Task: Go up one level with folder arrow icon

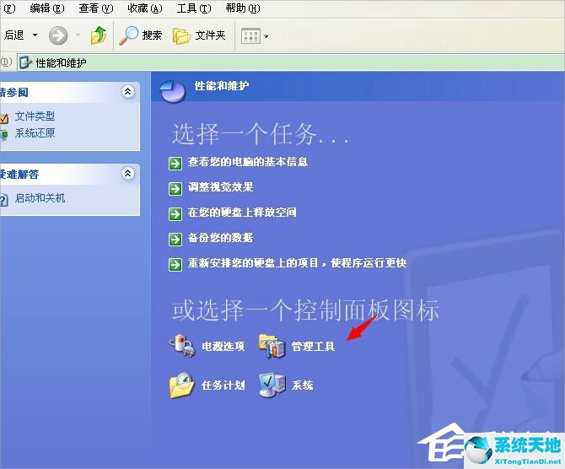Action: [x=99, y=35]
